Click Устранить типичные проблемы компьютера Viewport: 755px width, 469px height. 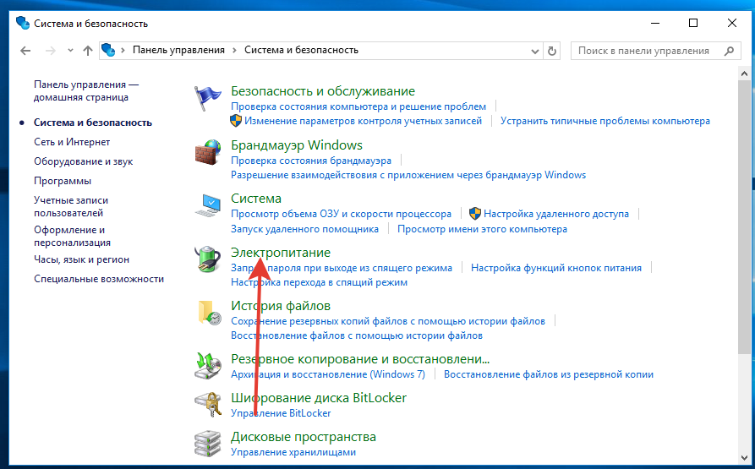coord(605,121)
